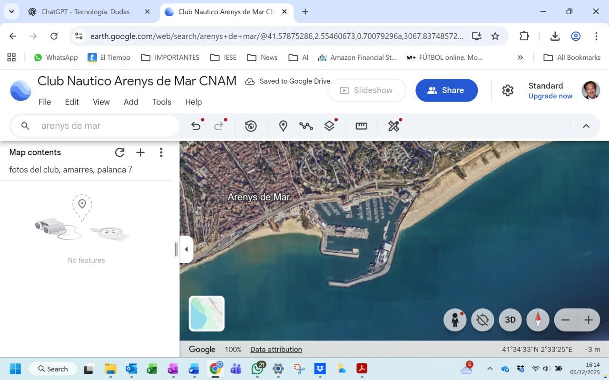Click the undo arrow in toolbar
This screenshot has height=380, width=609.
point(196,126)
